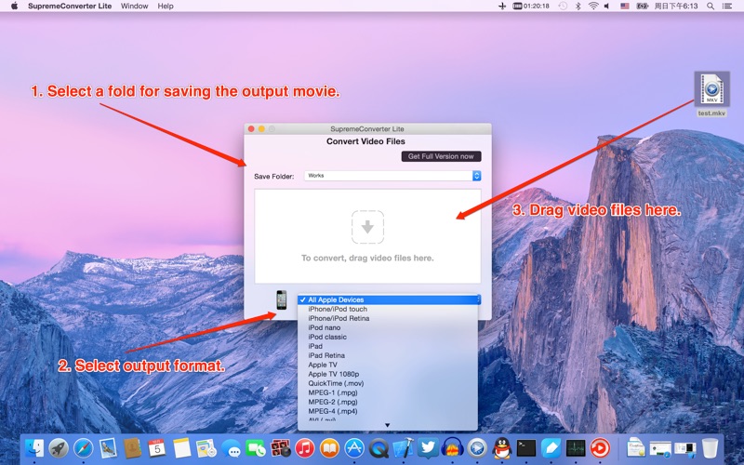Open Messages from the Dock
The image size is (744, 465).
[231, 448]
